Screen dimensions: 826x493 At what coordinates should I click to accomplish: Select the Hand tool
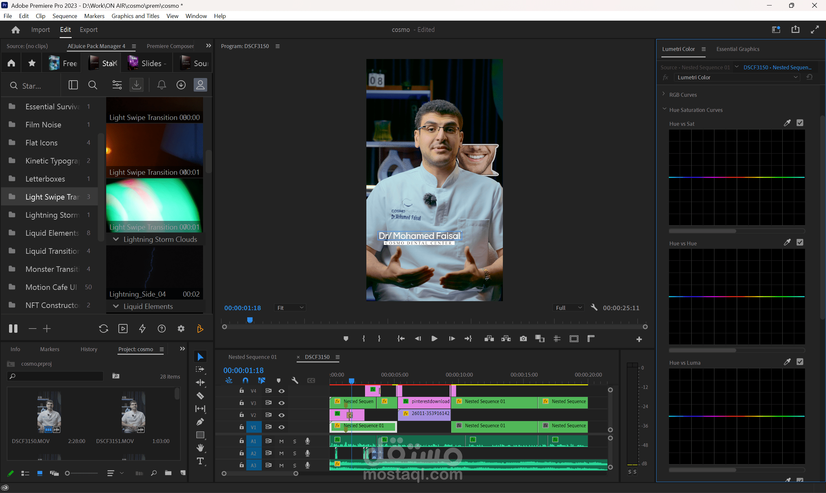pyautogui.click(x=200, y=448)
